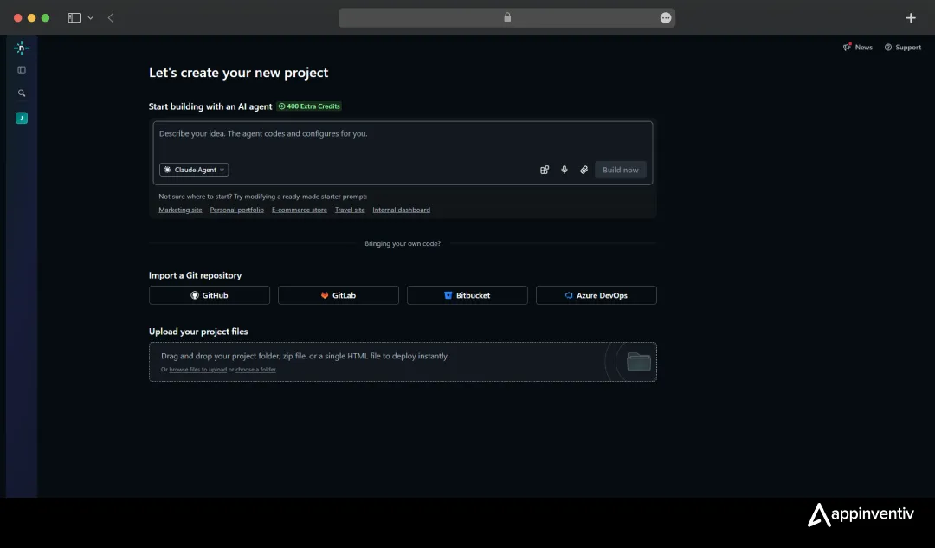This screenshot has width=935, height=548.
Task: Expand the browser sidebar chevron
Action: click(x=90, y=17)
